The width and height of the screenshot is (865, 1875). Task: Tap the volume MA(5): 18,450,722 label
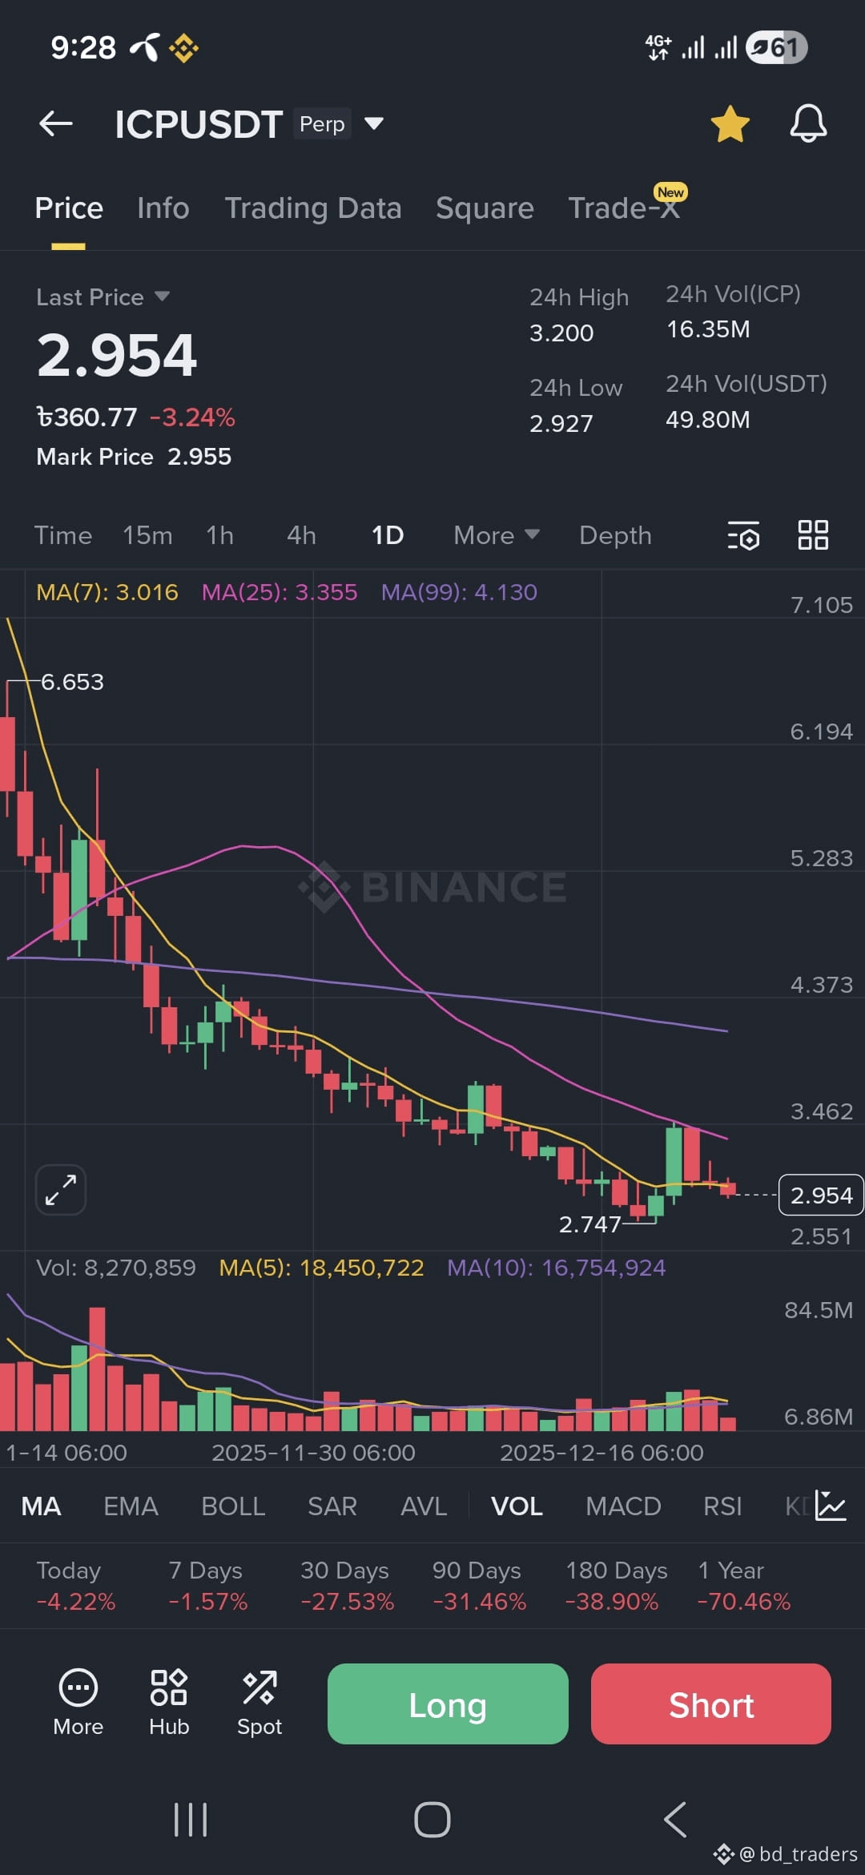[321, 1268]
